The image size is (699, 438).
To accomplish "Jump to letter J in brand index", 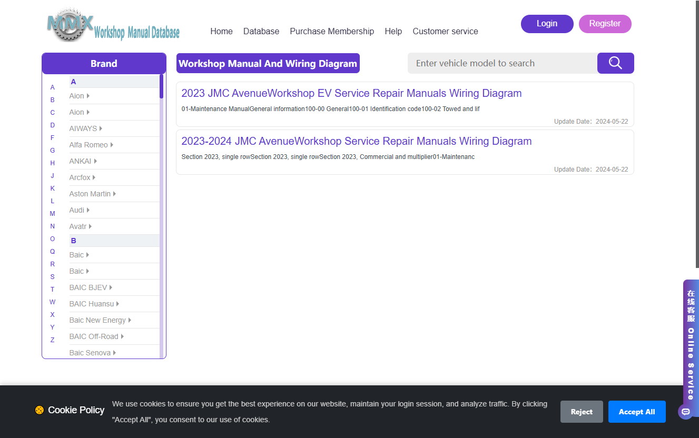I will point(52,176).
